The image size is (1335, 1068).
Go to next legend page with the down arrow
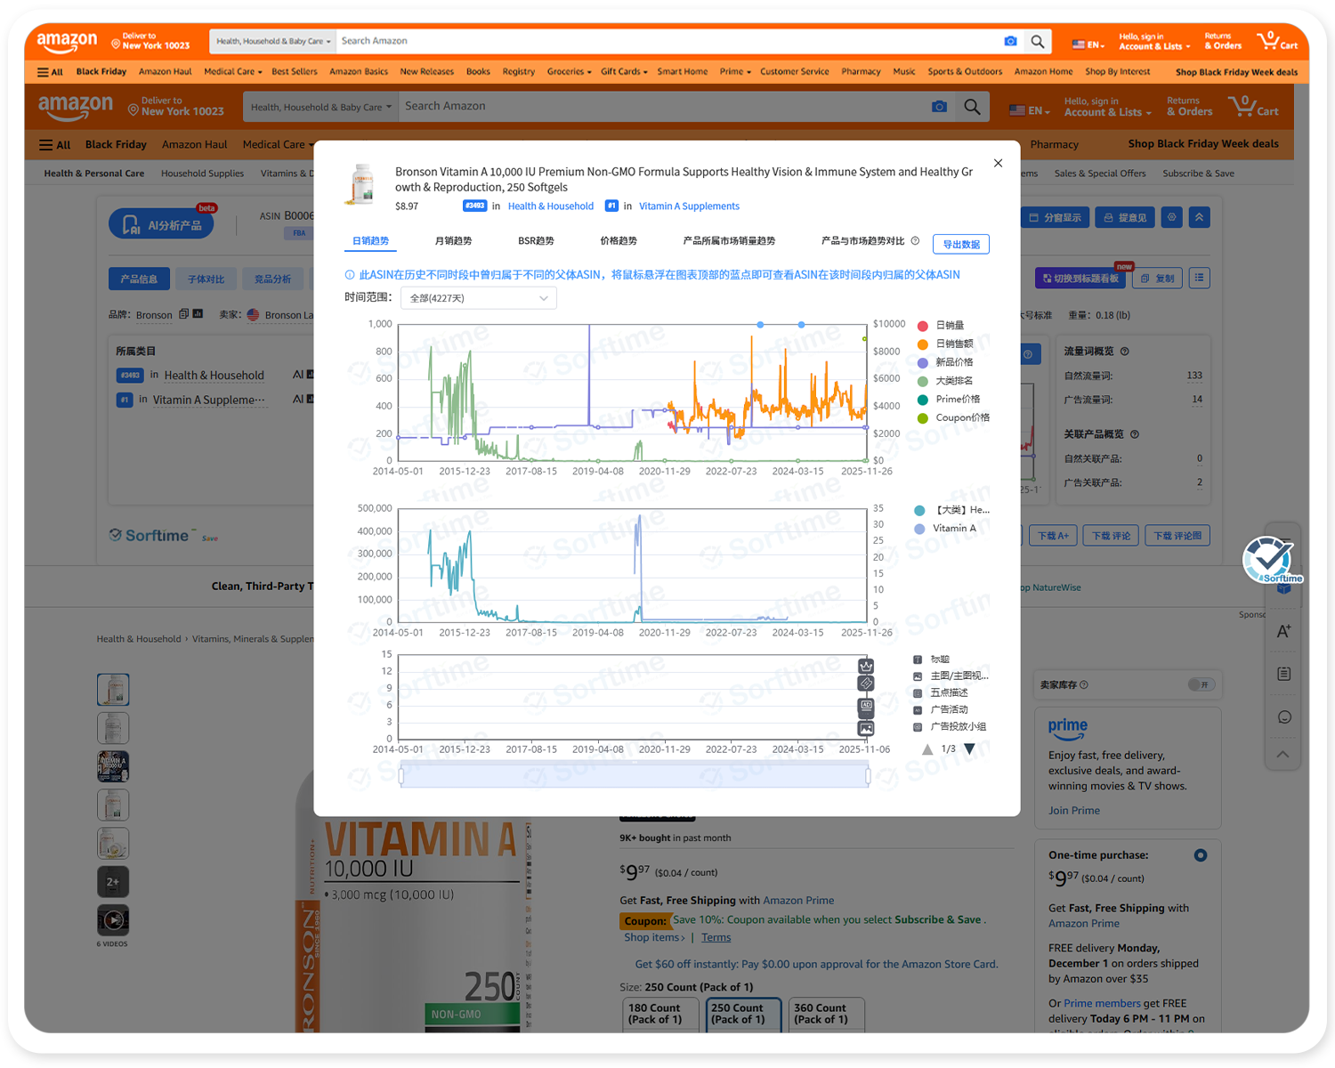pos(970,749)
